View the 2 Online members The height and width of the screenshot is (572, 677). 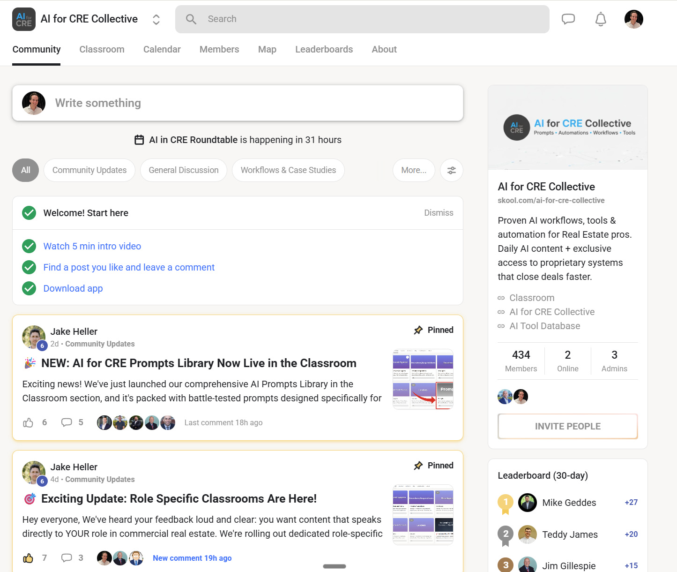click(x=568, y=361)
